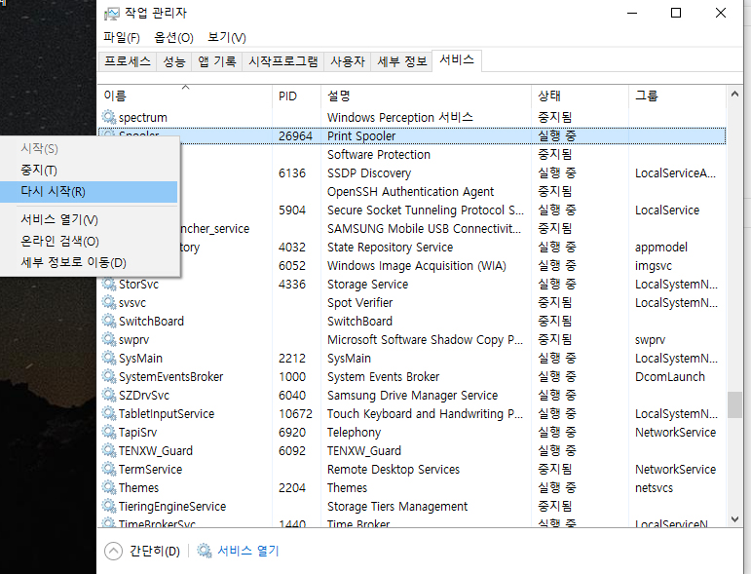Click the gear icon beside Themes
Image resolution: width=751 pixels, height=574 pixels.
pyautogui.click(x=109, y=487)
